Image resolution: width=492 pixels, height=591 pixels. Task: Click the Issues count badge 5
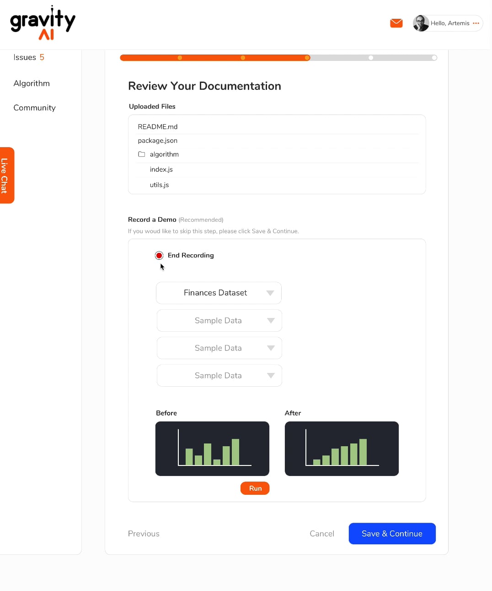pos(42,57)
